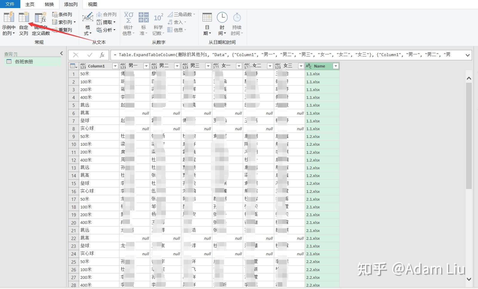This screenshot has width=478, height=289.
Task: Open the 女二 column filter dropdown
Action: pyautogui.click(x=270, y=66)
